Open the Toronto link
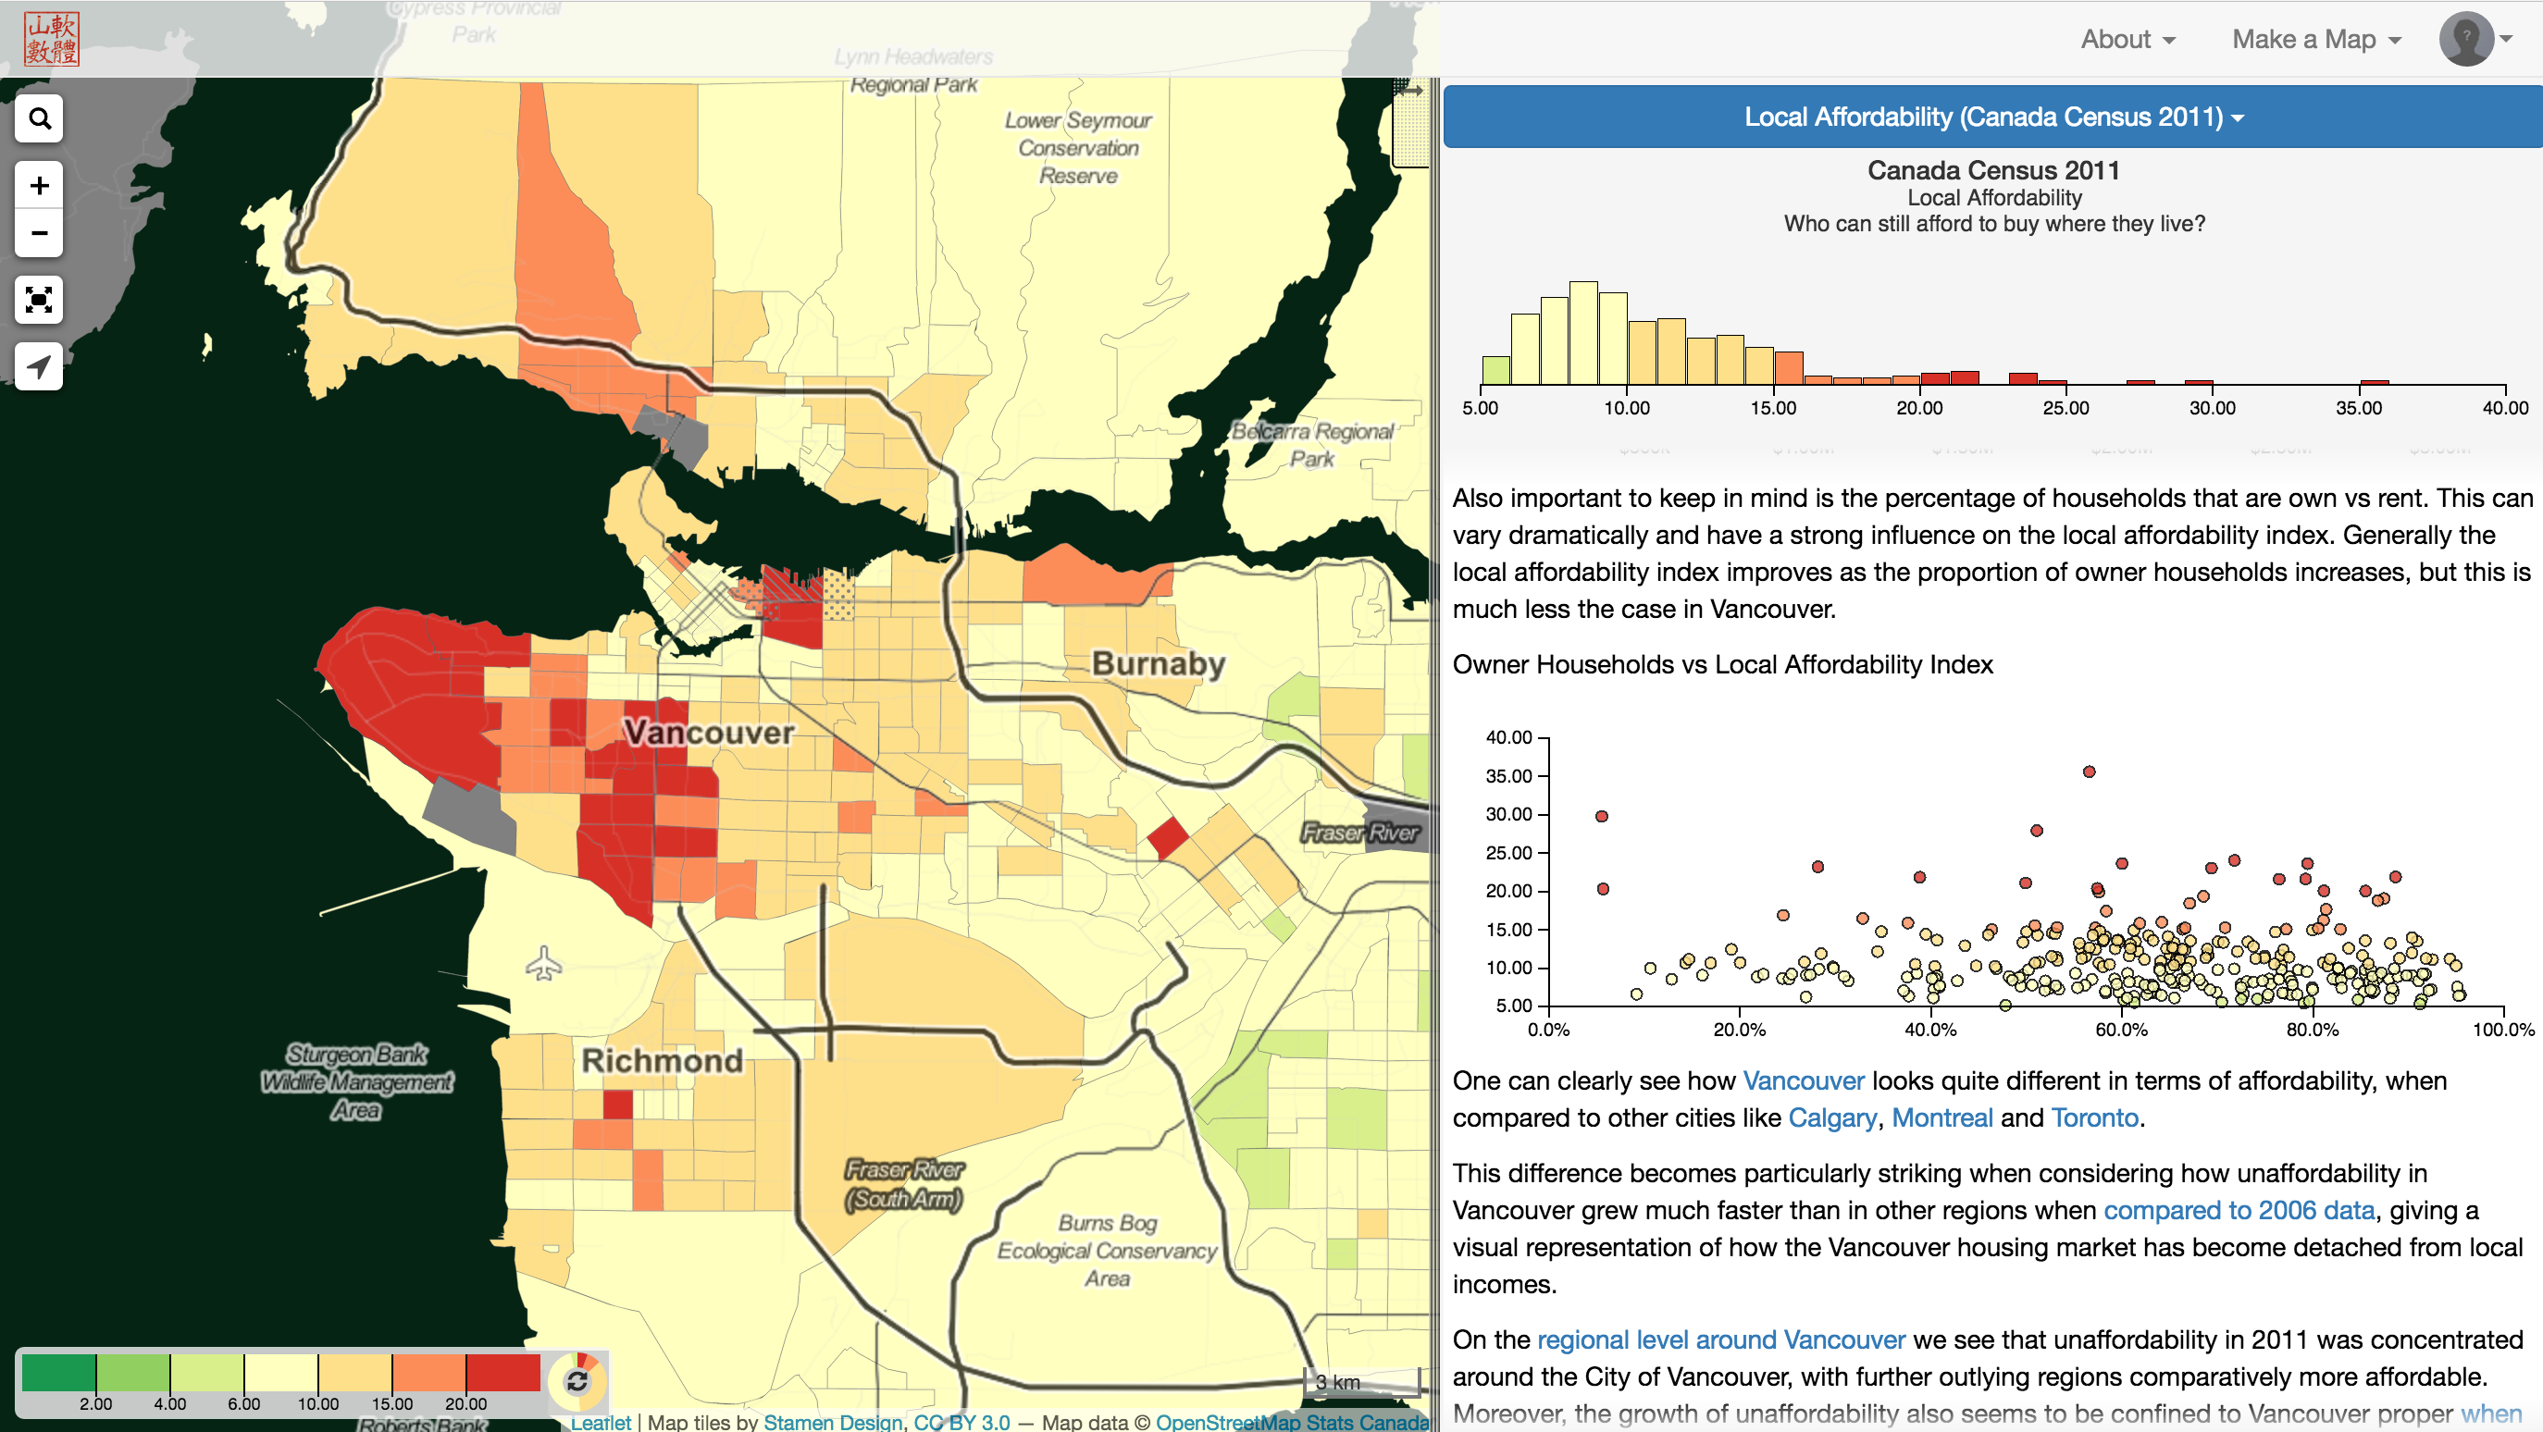Viewport: 2543px width, 1432px height. tap(2094, 1118)
